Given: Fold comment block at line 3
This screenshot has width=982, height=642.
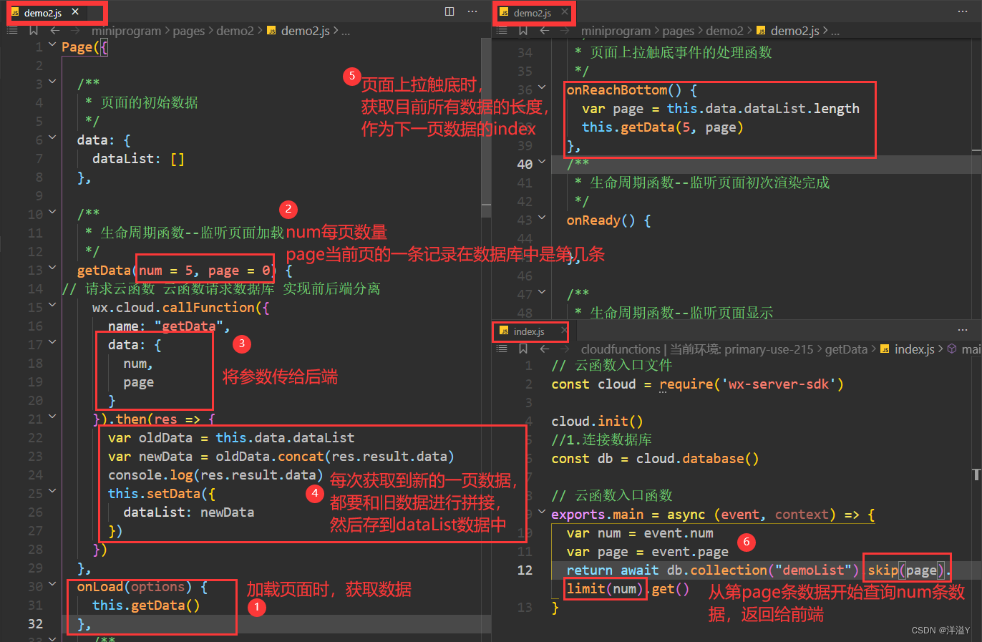Looking at the screenshot, I should coord(52,82).
